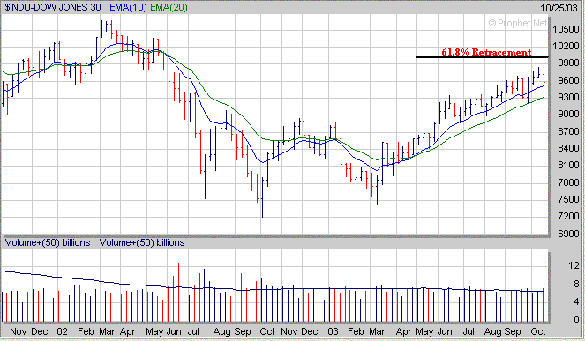Viewport: 585px width, 341px height.
Task: Click the 9000 price axis label
Action: (568, 114)
